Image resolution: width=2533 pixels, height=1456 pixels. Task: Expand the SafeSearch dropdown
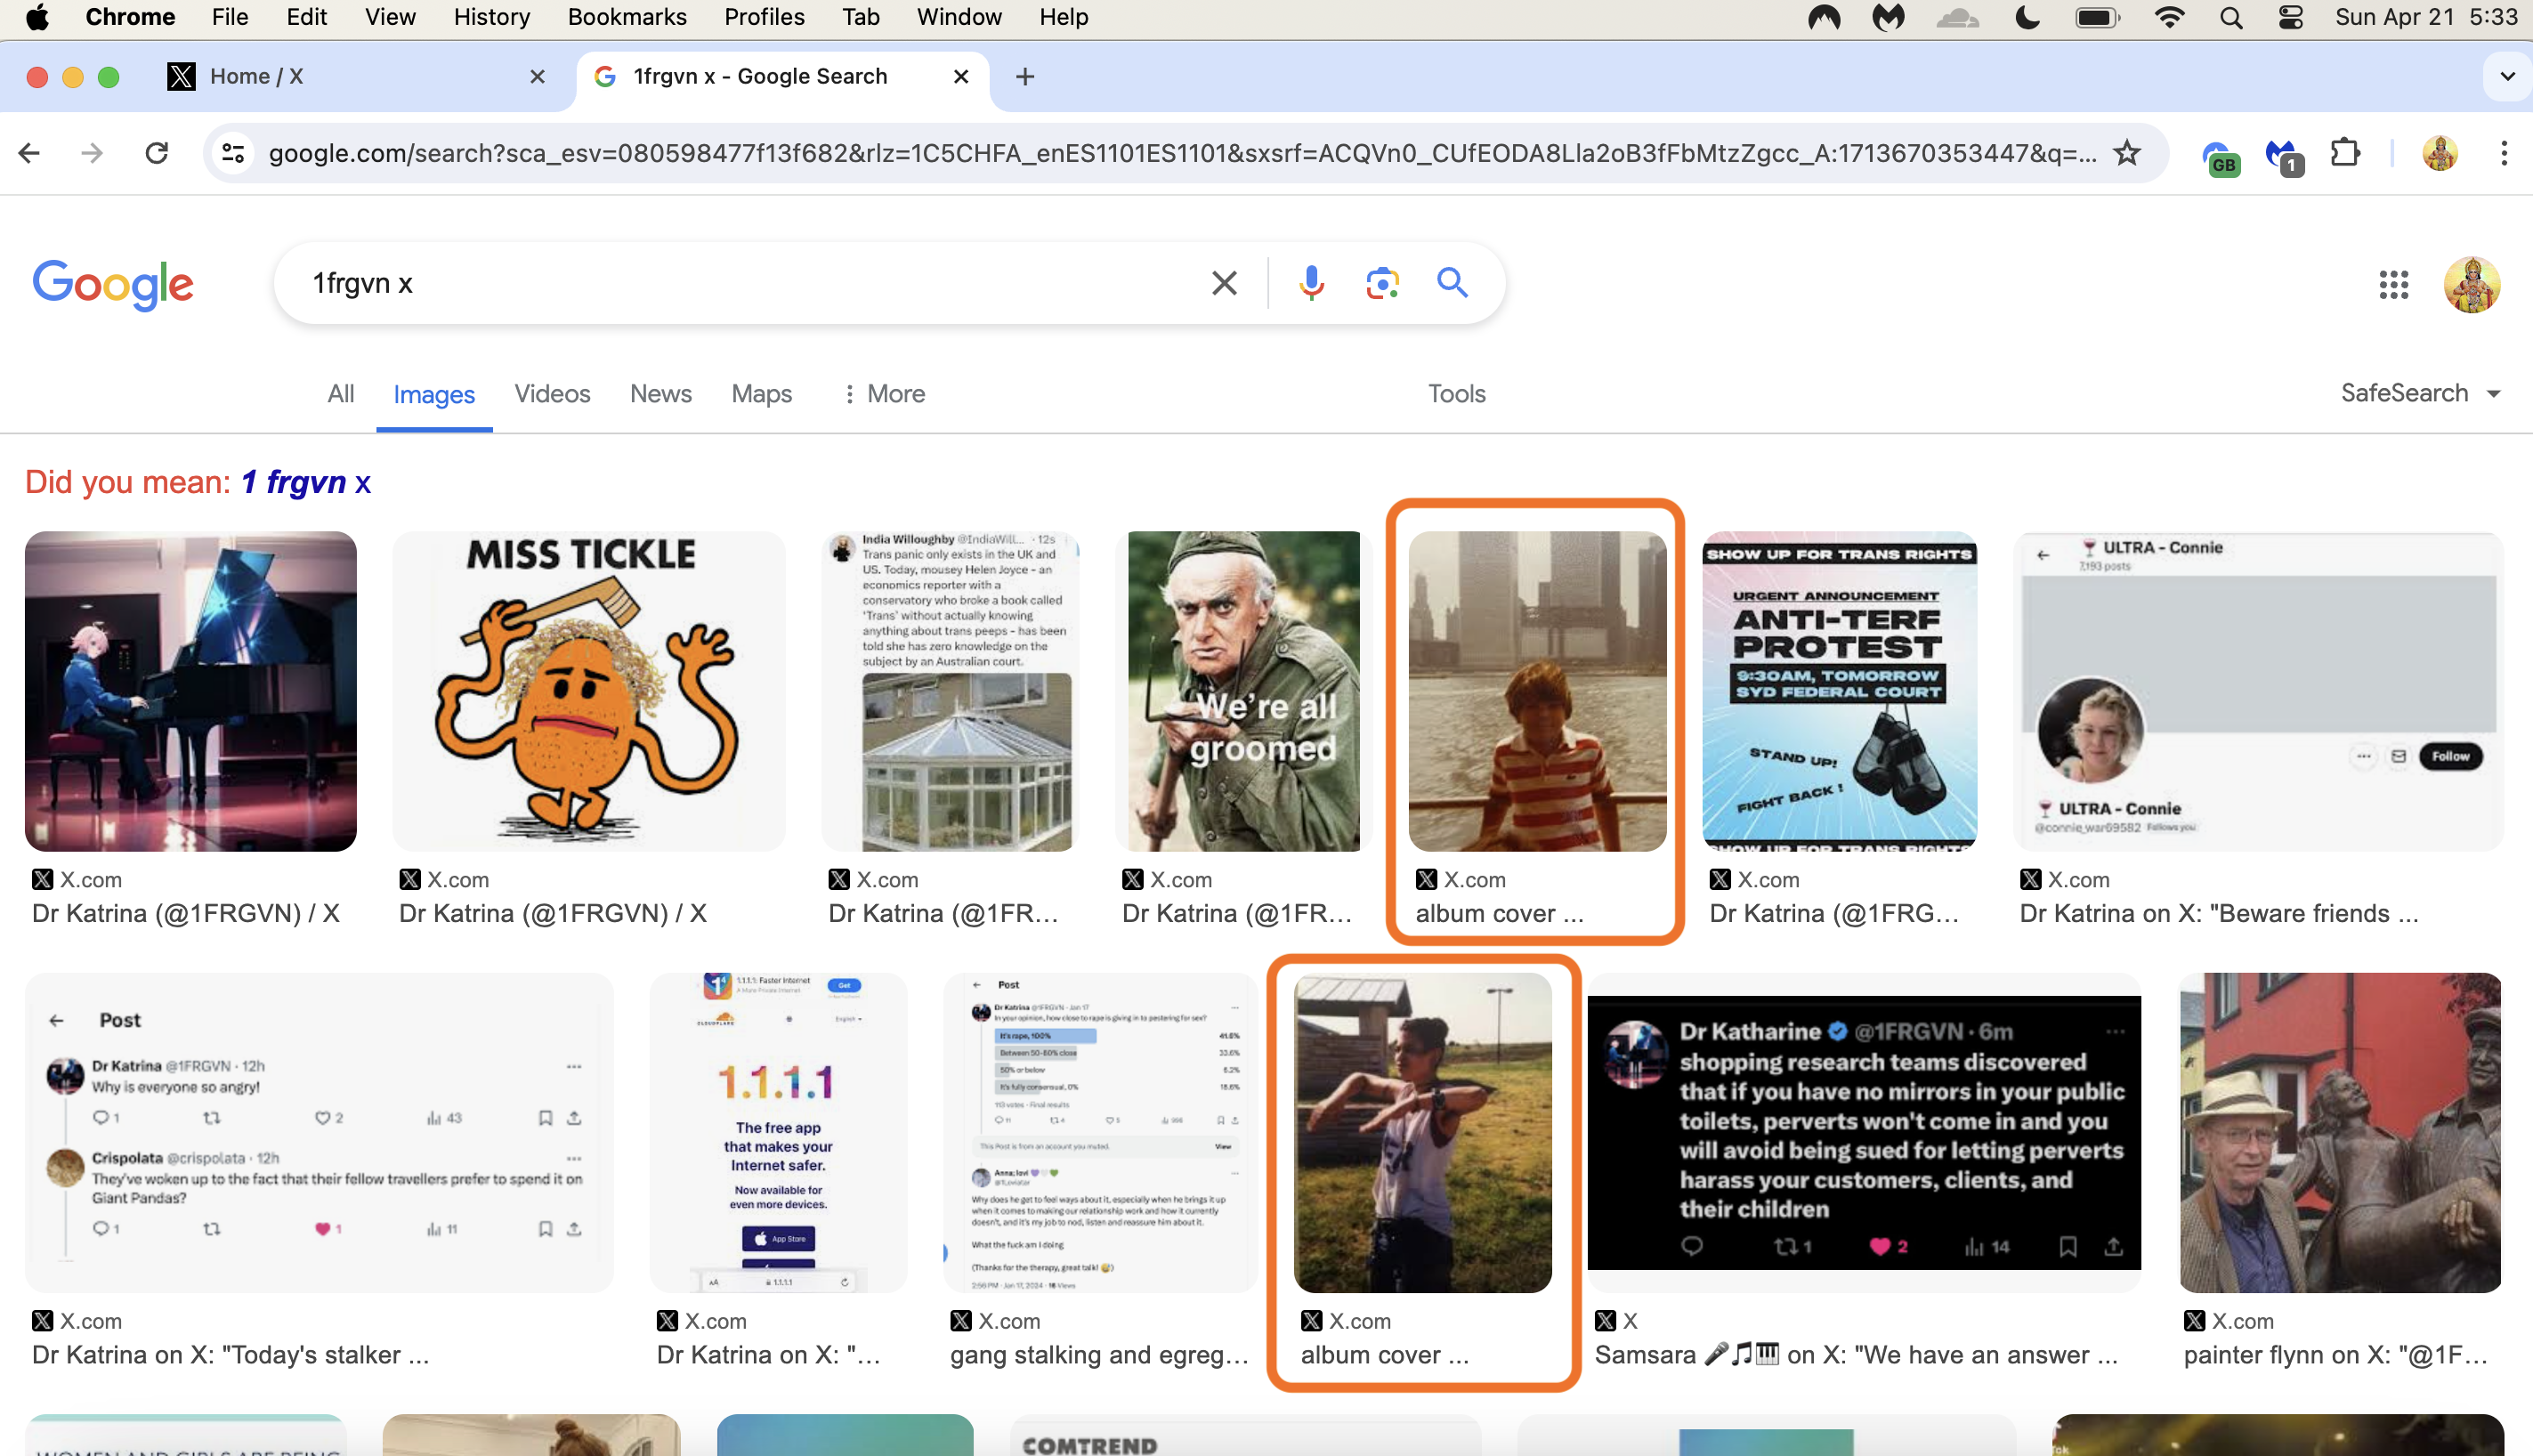tap(2420, 393)
